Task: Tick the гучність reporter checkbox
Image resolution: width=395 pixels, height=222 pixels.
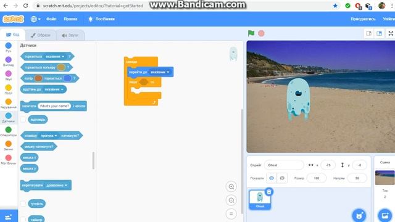Action: (x=23, y=203)
